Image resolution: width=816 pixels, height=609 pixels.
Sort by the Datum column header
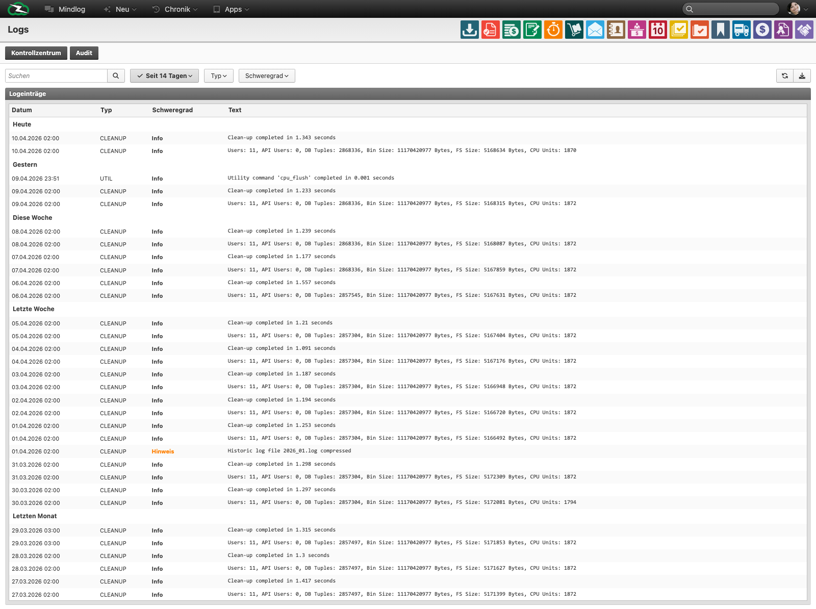click(22, 110)
